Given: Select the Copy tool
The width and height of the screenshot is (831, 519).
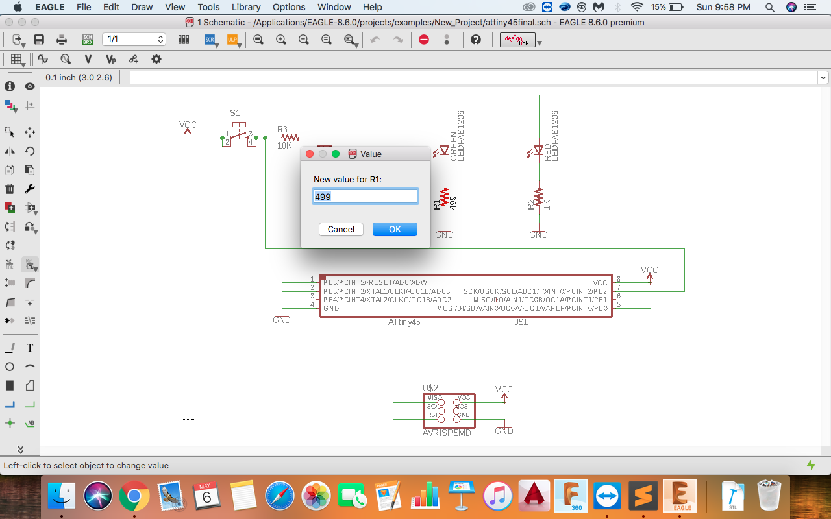Looking at the screenshot, I should click(10, 170).
